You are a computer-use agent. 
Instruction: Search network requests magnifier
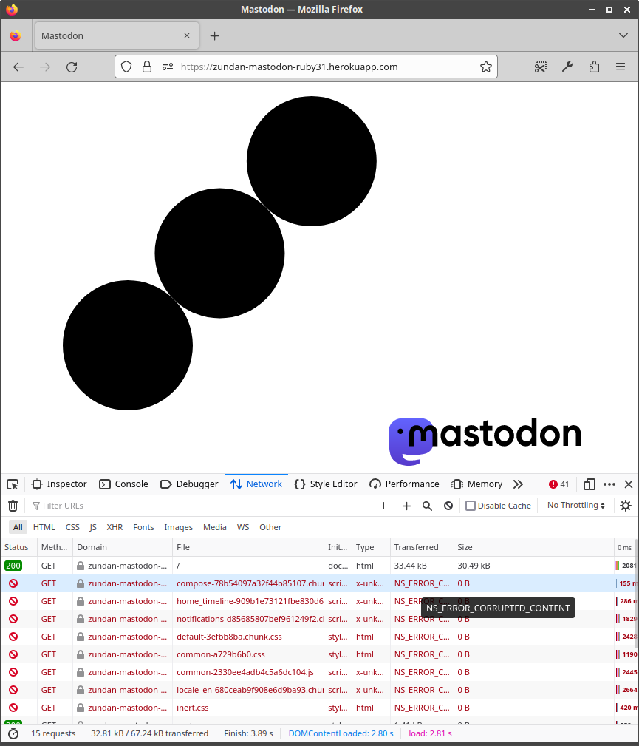[x=428, y=506]
